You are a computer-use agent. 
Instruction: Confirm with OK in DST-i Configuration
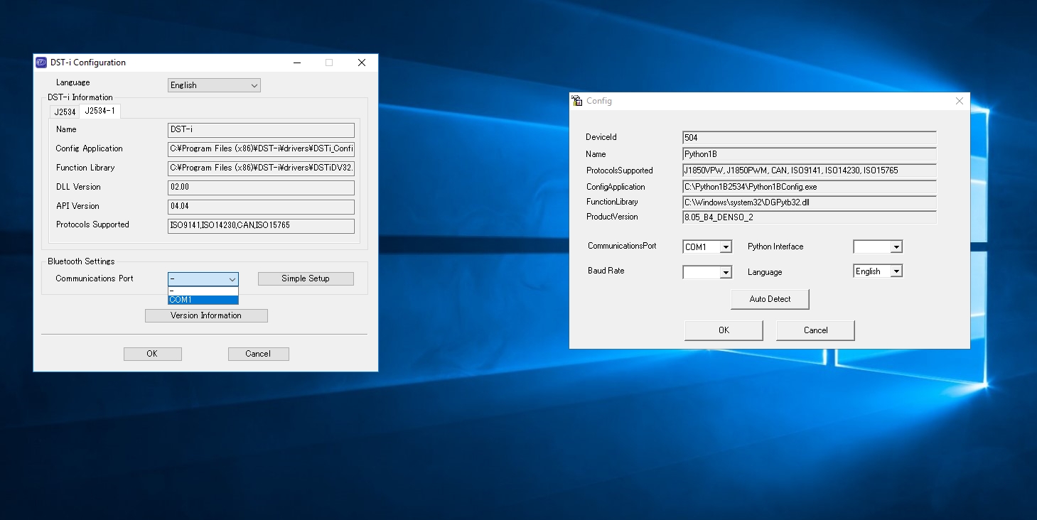point(152,354)
